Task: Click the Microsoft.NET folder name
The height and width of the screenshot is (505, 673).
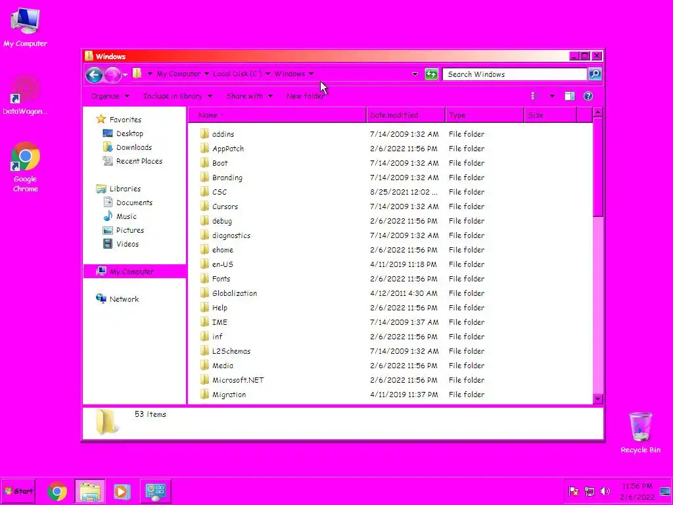Action: (x=238, y=380)
